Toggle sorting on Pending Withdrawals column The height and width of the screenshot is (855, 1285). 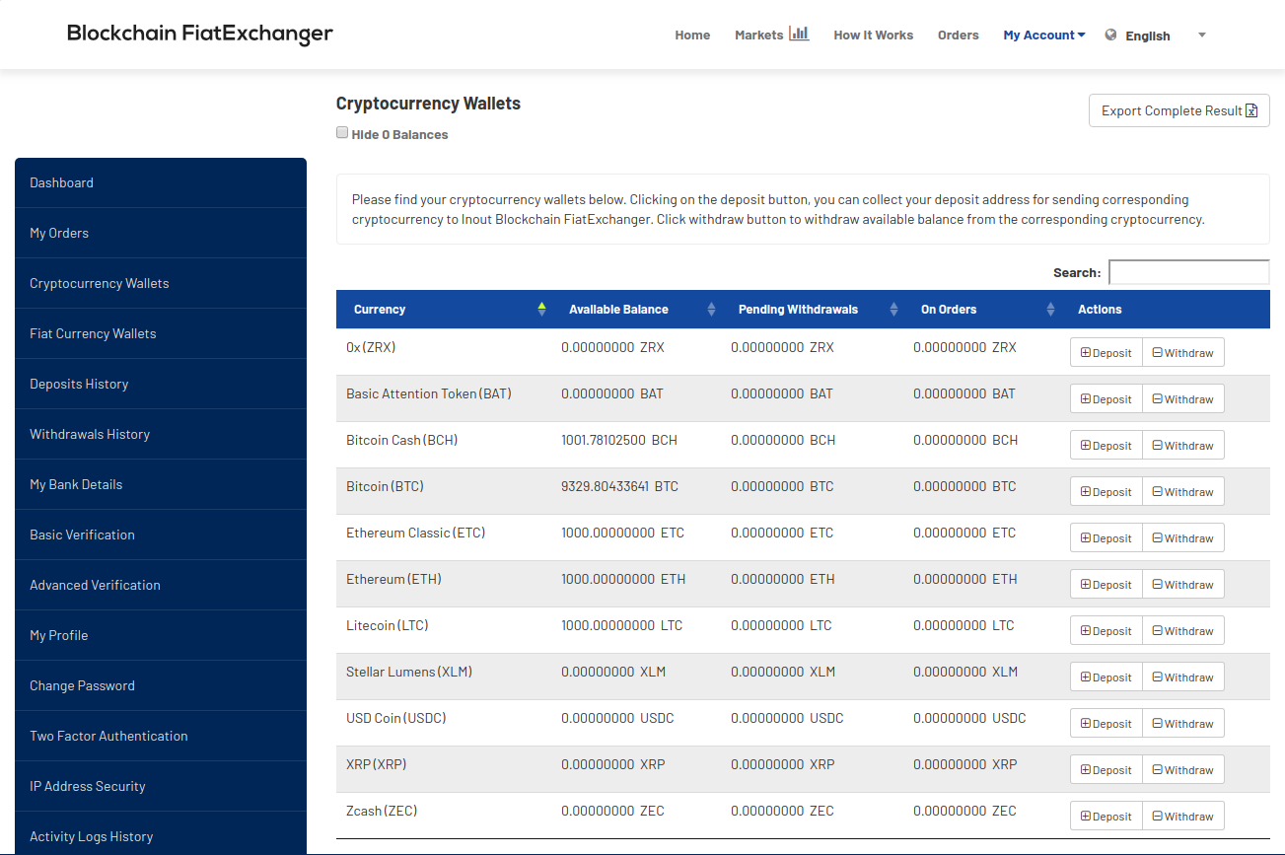coord(892,309)
